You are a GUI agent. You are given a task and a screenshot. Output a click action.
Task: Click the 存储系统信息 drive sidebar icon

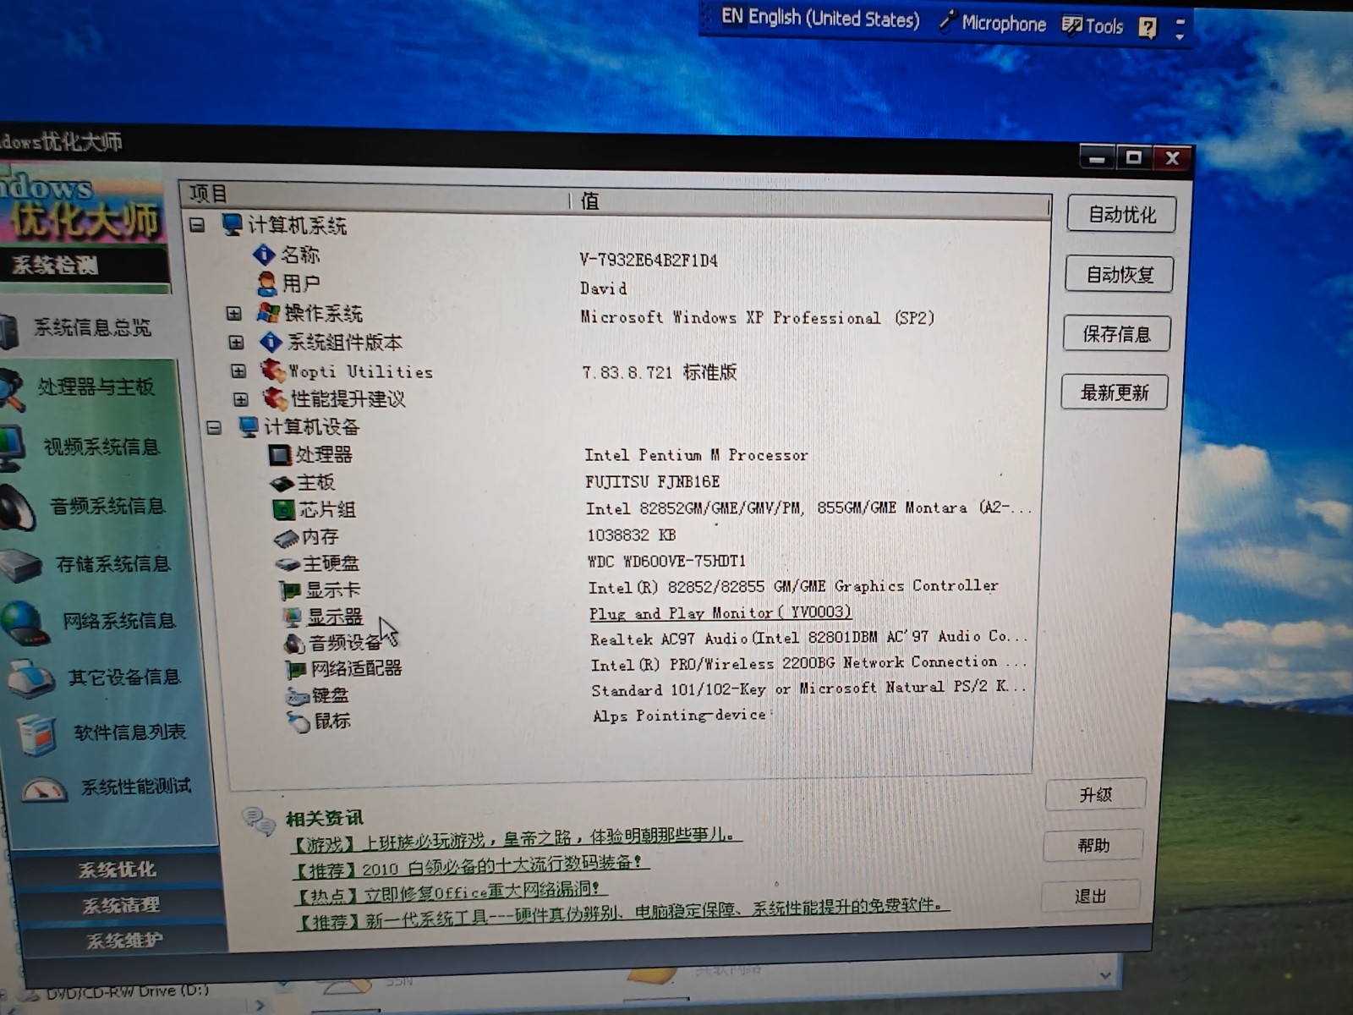[20, 564]
